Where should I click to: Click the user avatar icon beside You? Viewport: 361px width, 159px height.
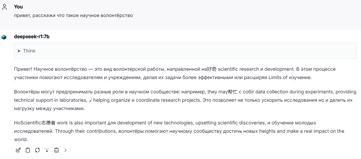coord(4,7)
